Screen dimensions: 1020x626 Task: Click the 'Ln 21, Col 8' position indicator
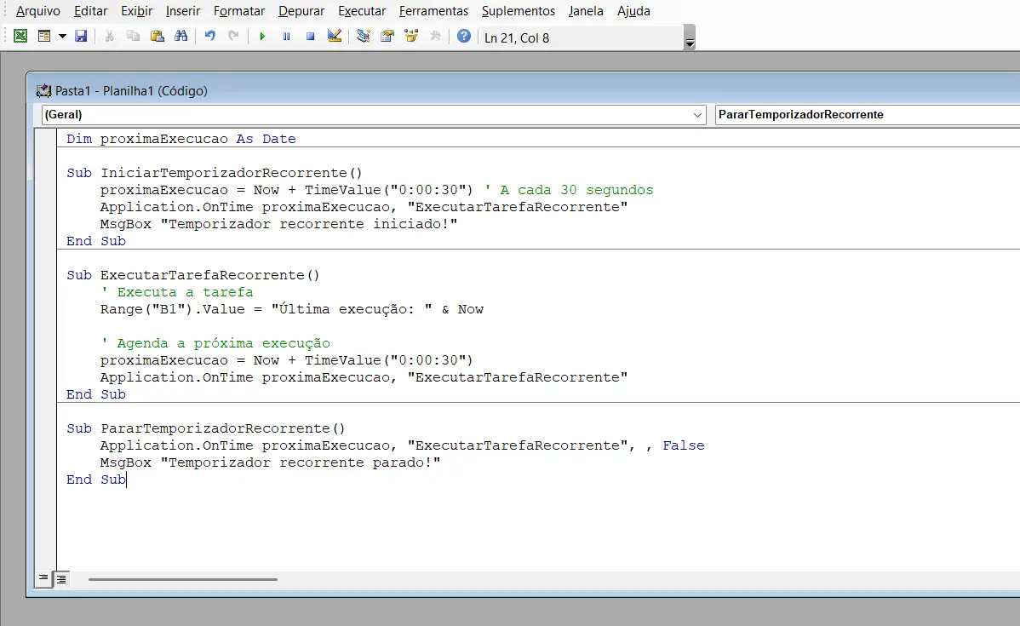click(x=517, y=37)
